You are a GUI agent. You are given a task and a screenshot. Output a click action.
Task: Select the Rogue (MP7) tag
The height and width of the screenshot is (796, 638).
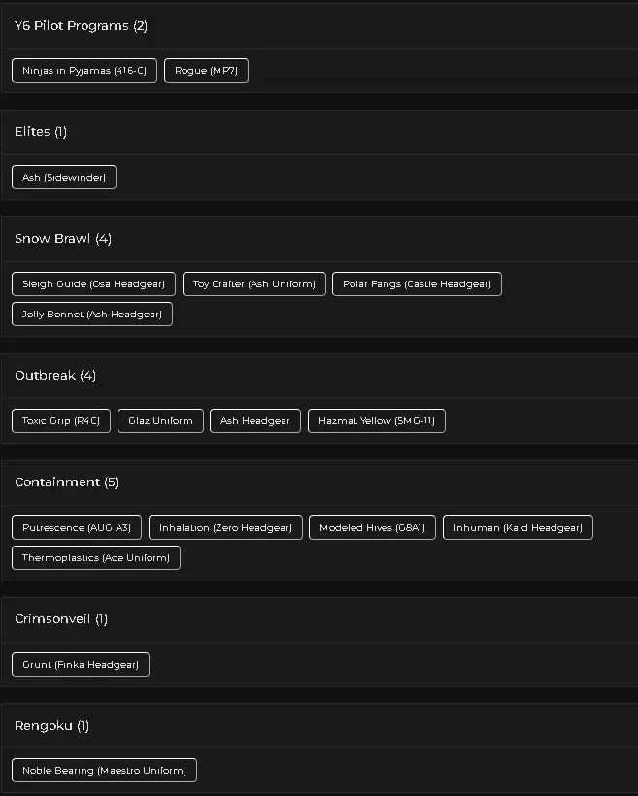coord(206,71)
